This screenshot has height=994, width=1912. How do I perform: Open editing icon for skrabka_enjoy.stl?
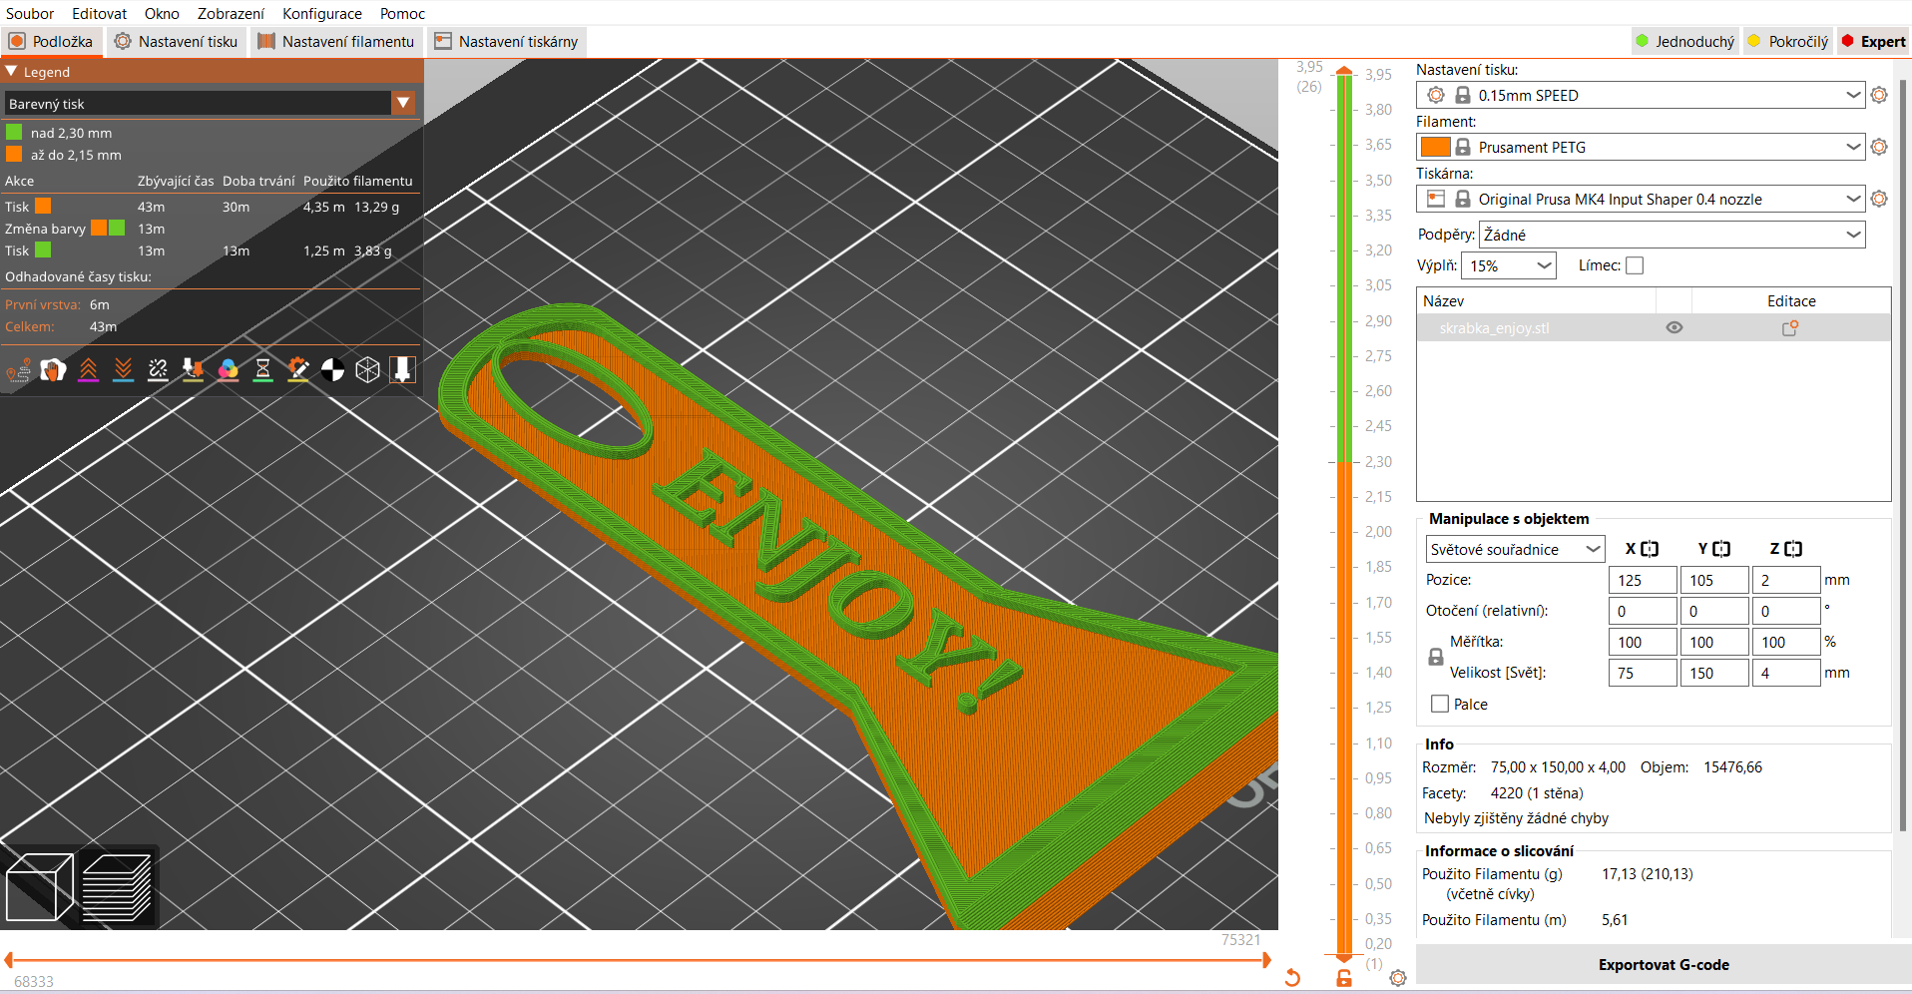coord(1790,327)
